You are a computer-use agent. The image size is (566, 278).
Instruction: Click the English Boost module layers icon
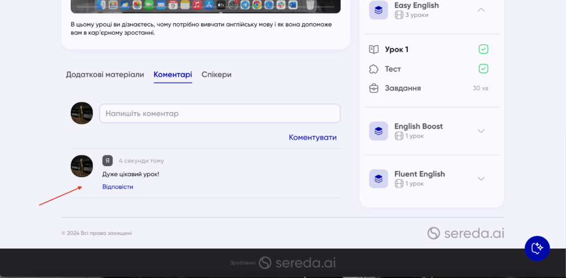[378, 131]
